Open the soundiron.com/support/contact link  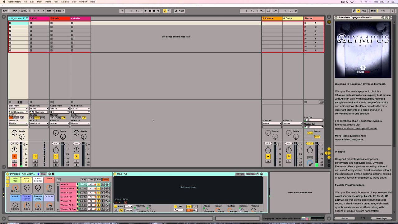coord(356,128)
